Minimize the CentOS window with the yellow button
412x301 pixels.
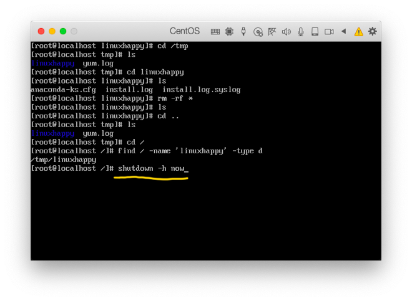coord(52,32)
